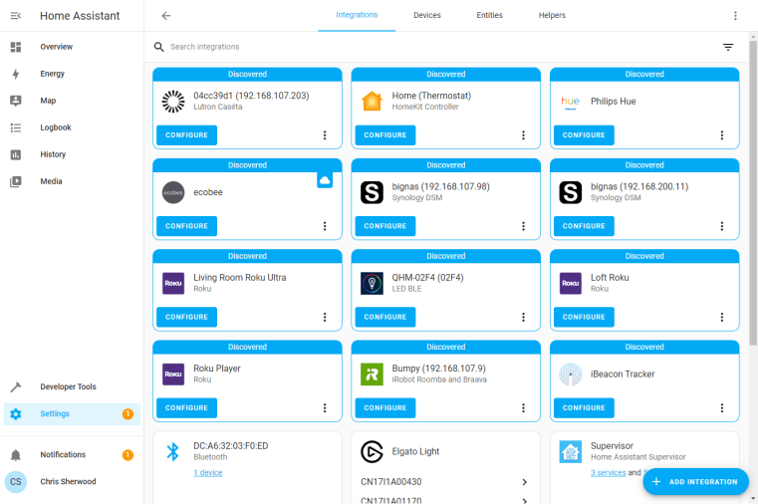758x504 pixels.
Task: Click the search magnifier icon
Action: click(158, 47)
